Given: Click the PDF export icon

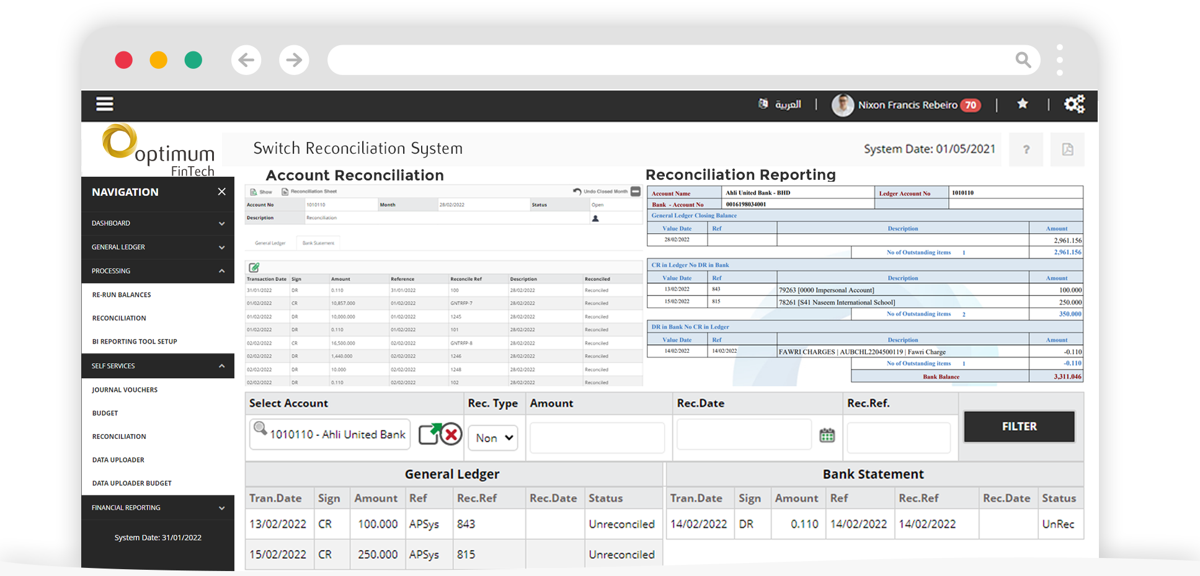Looking at the screenshot, I should [1067, 149].
